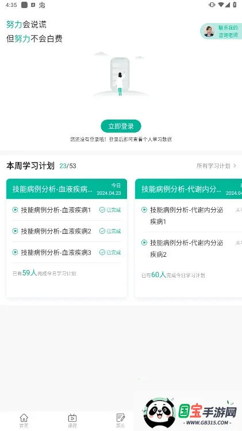Open lesson 技能病例分析-血液疾病1
Screen dimensions: 242x431
point(56,210)
